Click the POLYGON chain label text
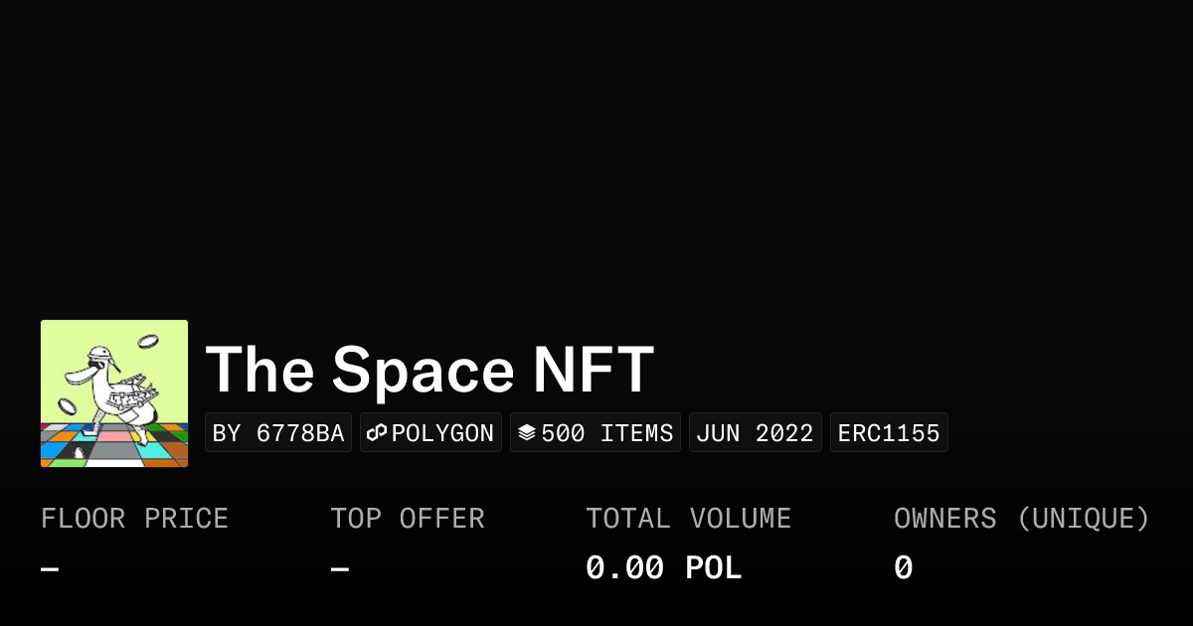 [442, 433]
